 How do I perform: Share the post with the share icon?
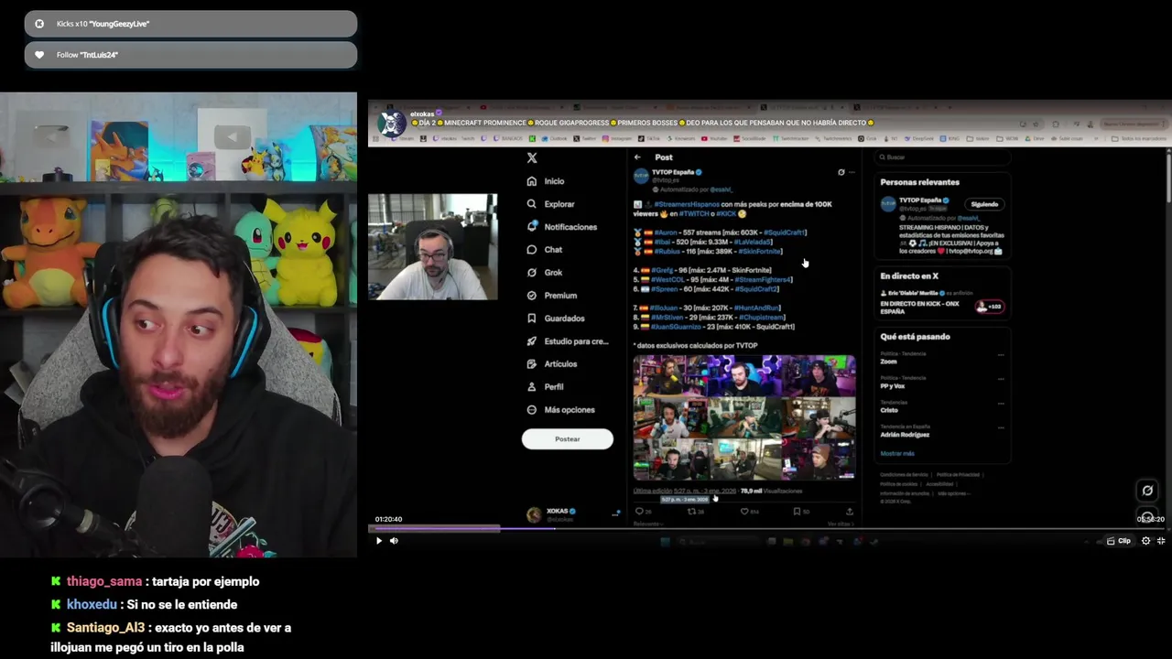(849, 512)
